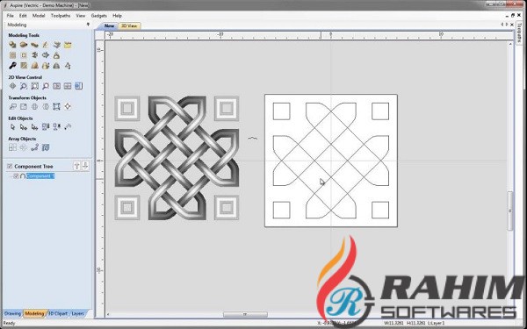Select the Measure tool in Edit Objects

(68, 127)
